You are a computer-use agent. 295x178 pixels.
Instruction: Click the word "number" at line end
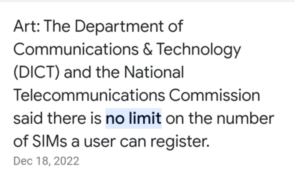click(245, 118)
